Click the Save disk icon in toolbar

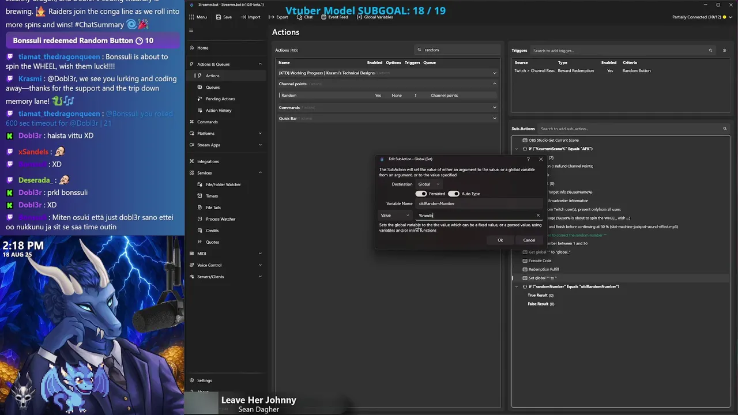(x=219, y=17)
